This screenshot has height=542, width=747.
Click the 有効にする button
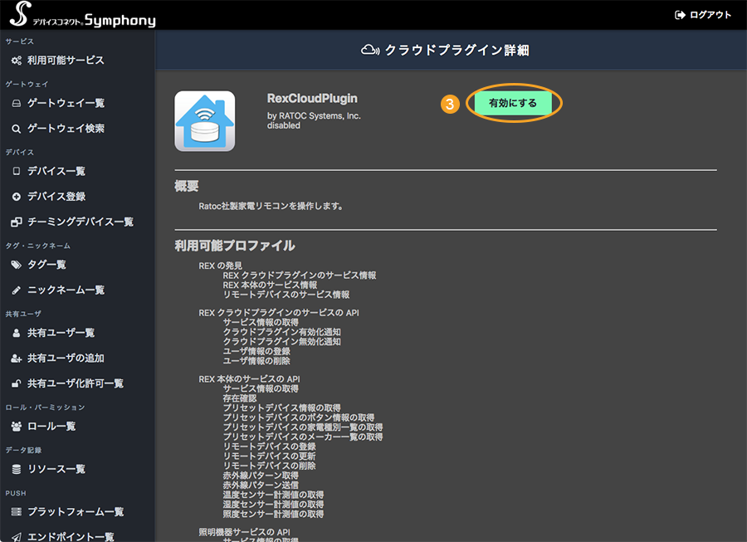[513, 103]
